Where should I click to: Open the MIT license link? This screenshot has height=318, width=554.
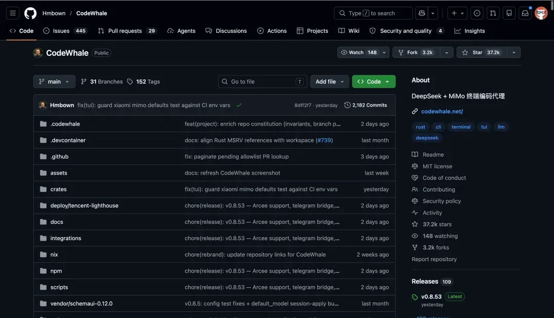pos(438,166)
